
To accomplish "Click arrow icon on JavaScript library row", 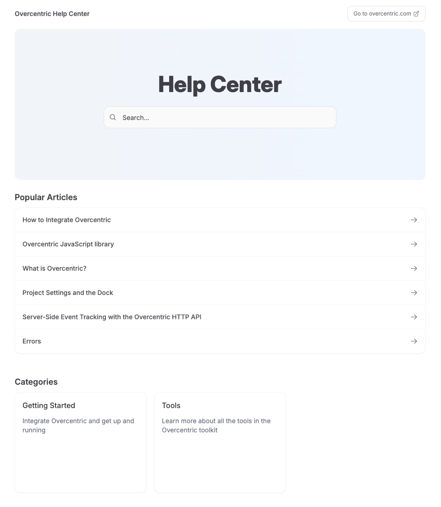I will point(414,244).
